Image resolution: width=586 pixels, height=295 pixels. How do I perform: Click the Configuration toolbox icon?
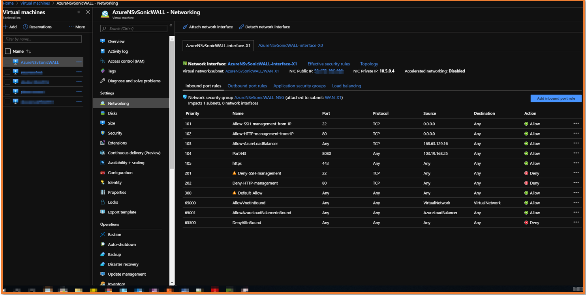pyautogui.click(x=103, y=173)
